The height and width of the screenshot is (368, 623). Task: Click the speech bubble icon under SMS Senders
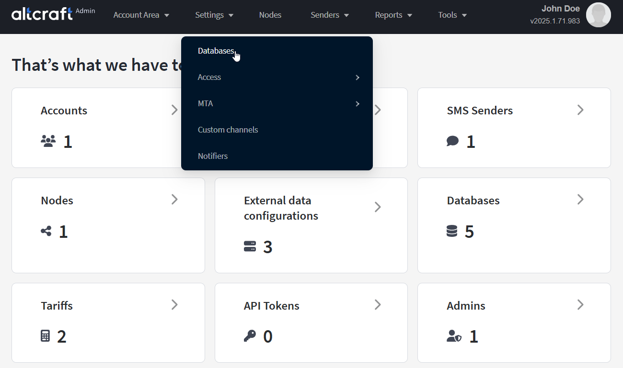point(452,141)
